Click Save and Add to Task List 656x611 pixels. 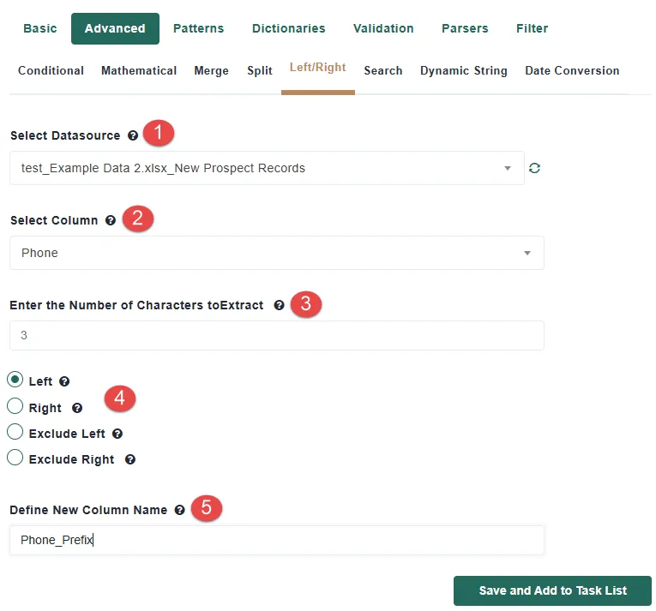pyautogui.click(x=552, y=590)
